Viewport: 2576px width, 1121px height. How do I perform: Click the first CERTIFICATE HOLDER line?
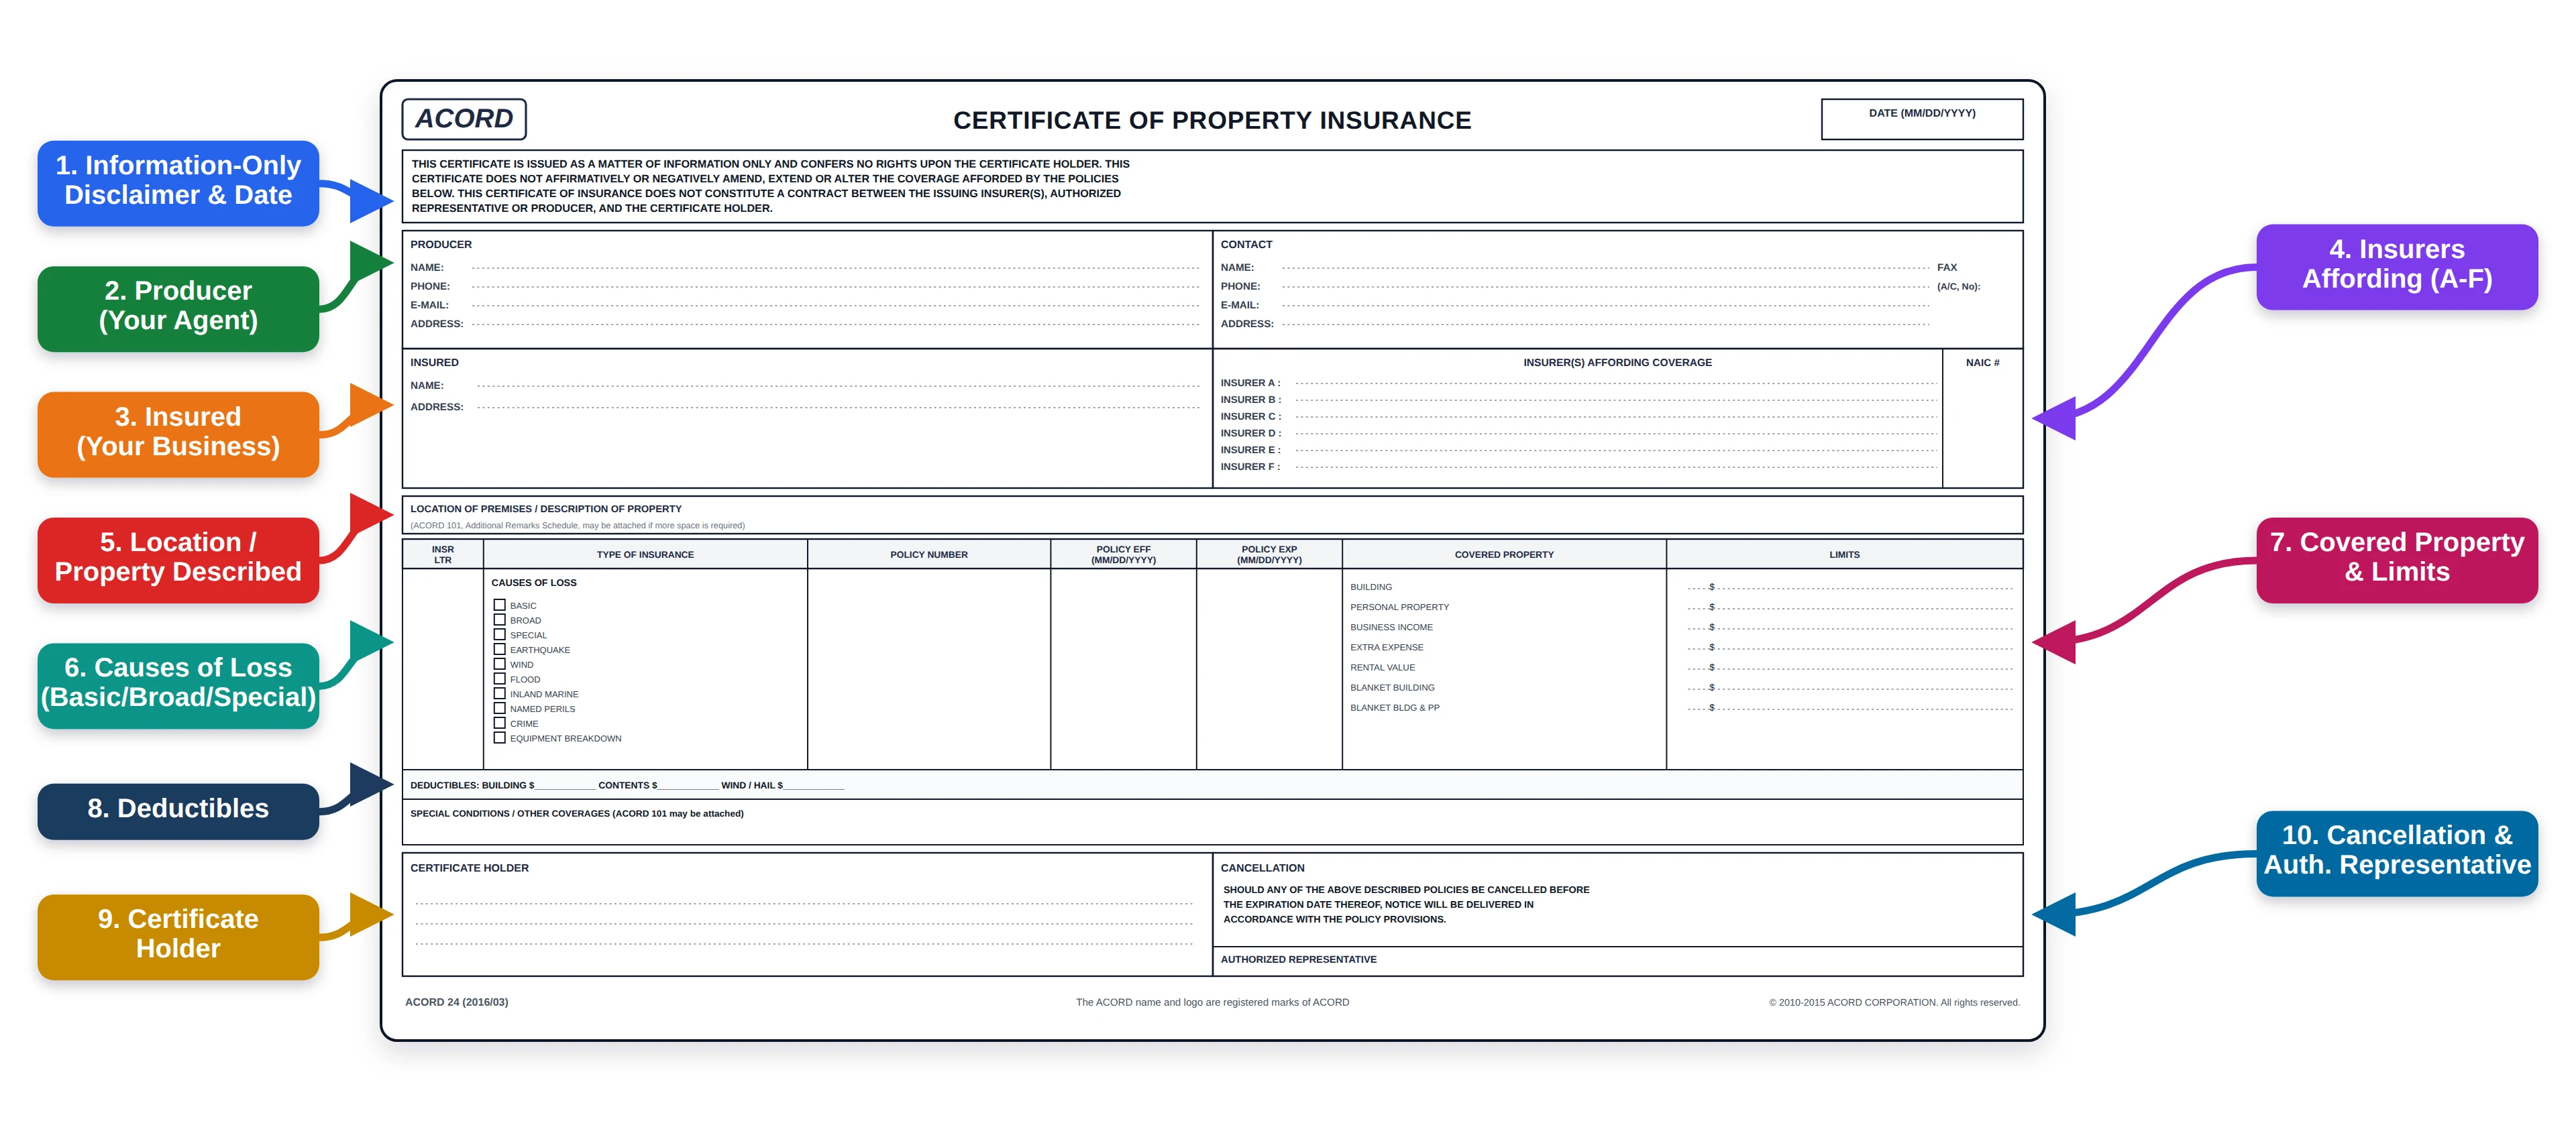tap(804, 903)
